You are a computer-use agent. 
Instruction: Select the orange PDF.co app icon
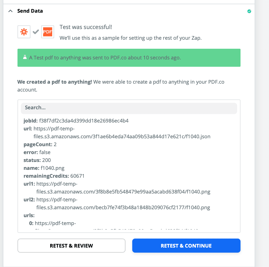pyautogui.click(x=47, y=32)
